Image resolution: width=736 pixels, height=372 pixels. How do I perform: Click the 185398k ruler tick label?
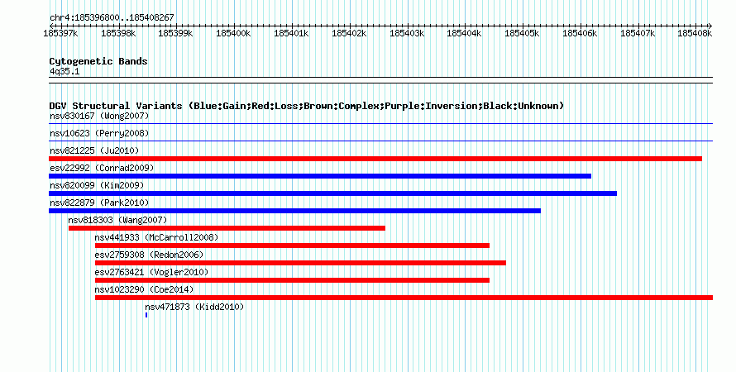click(118, 33)
